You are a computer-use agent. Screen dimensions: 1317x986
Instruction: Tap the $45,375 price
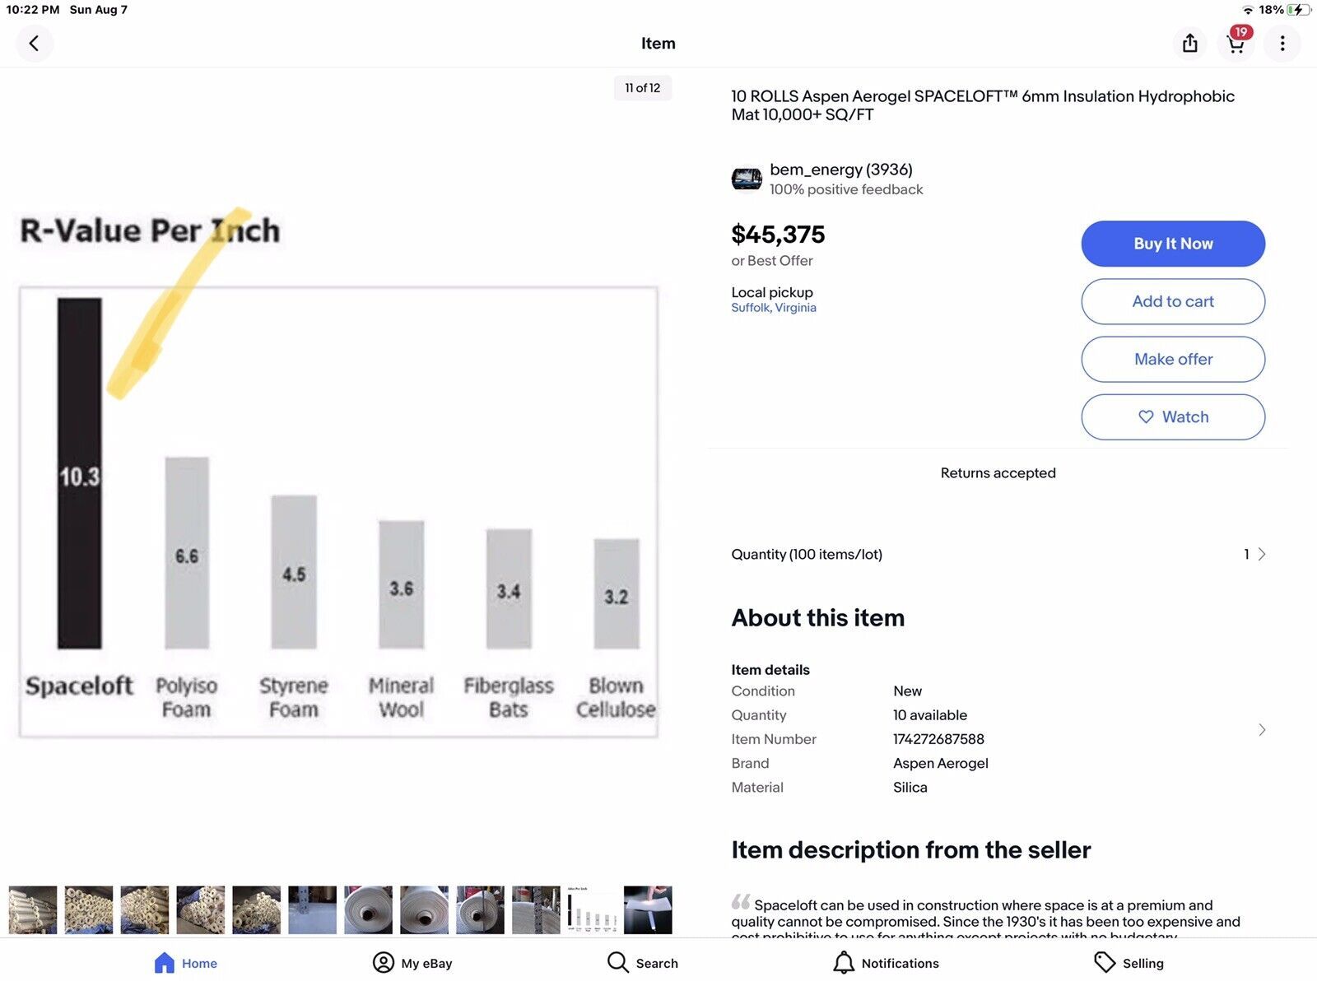(778, 235)
